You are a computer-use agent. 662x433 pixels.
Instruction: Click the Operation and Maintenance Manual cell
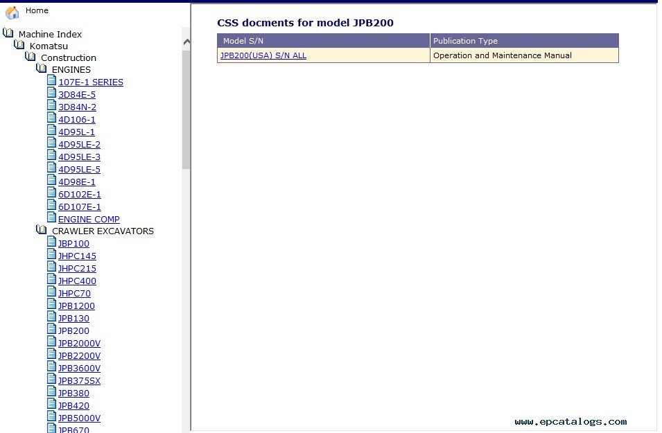point(524,55)
